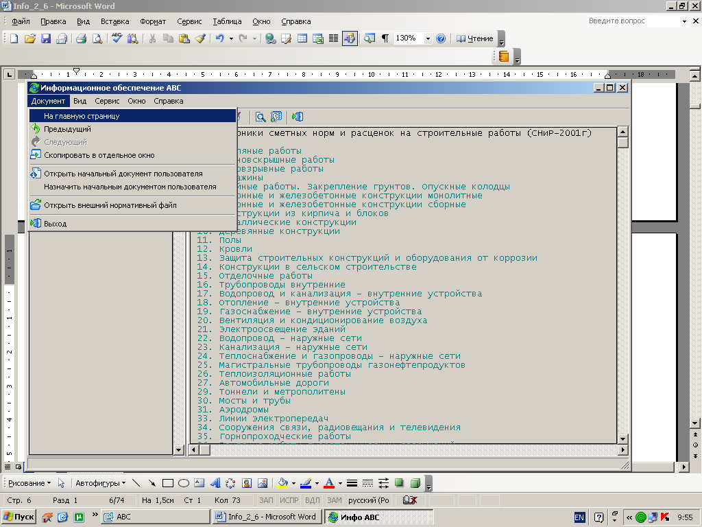Click the magnifier search icon in ABC toolbar
Image resolution: width=702 pixels, height=527 pixels.
tap(260, 117)
